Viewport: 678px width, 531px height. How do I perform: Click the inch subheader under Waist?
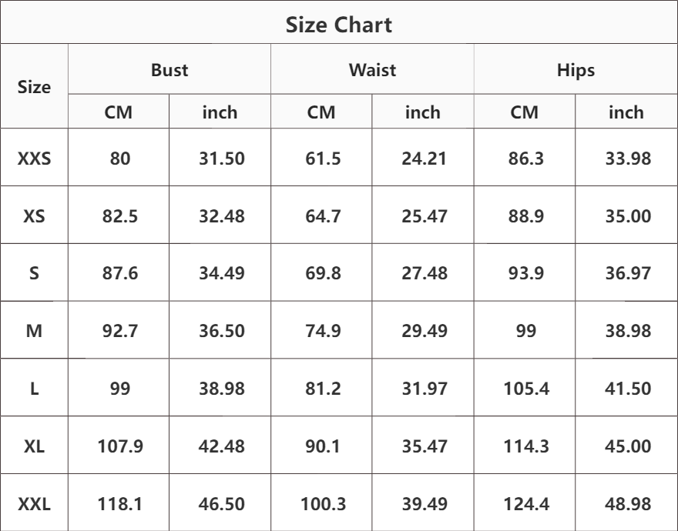423,112
